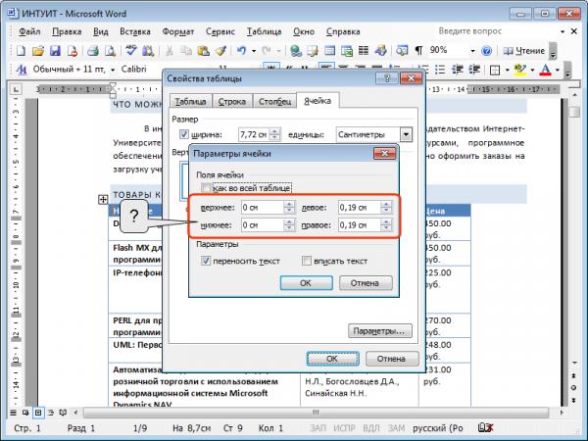Open the 'Введите вопрос' help dropdown arrow
This screenshot has width=588, height=441.
[563, 32]
